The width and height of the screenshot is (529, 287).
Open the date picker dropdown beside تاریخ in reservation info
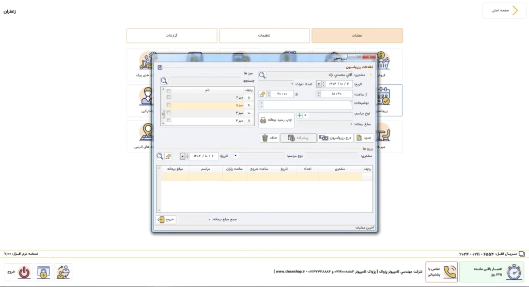[x=318, y=84]
